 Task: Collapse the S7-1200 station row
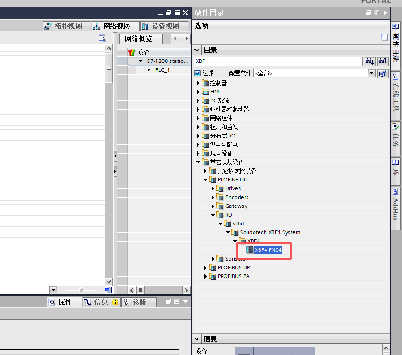[141, 61]
